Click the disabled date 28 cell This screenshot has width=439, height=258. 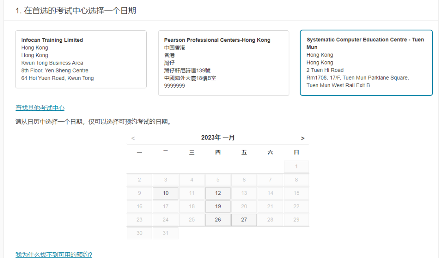click(270, 220)
